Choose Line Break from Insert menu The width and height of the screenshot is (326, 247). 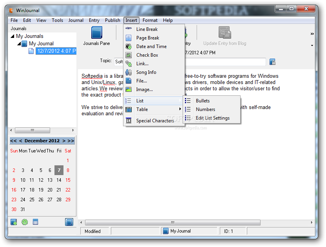(154, 29)
